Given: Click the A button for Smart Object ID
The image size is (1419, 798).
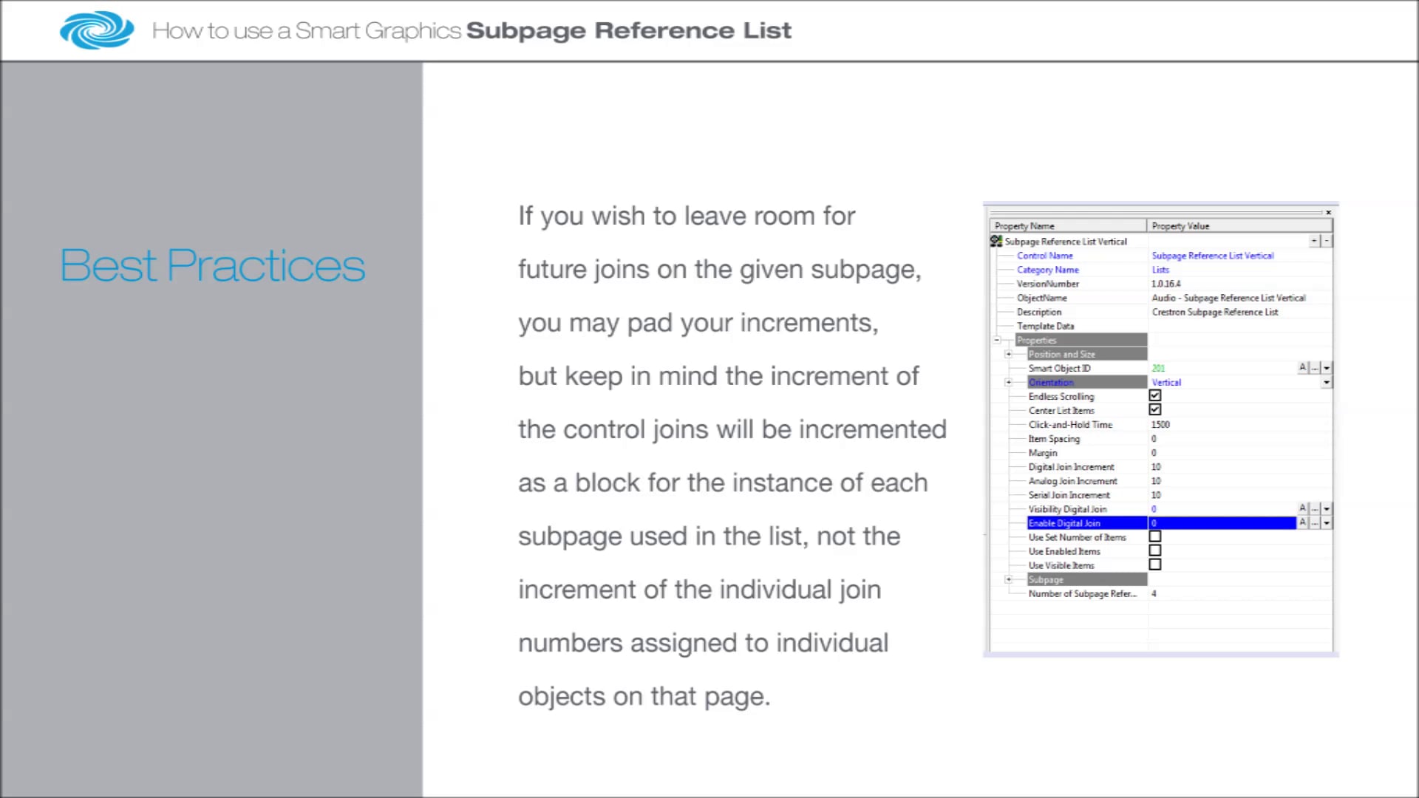Looking at the screenshot, I should click(x=1303, y=368).
